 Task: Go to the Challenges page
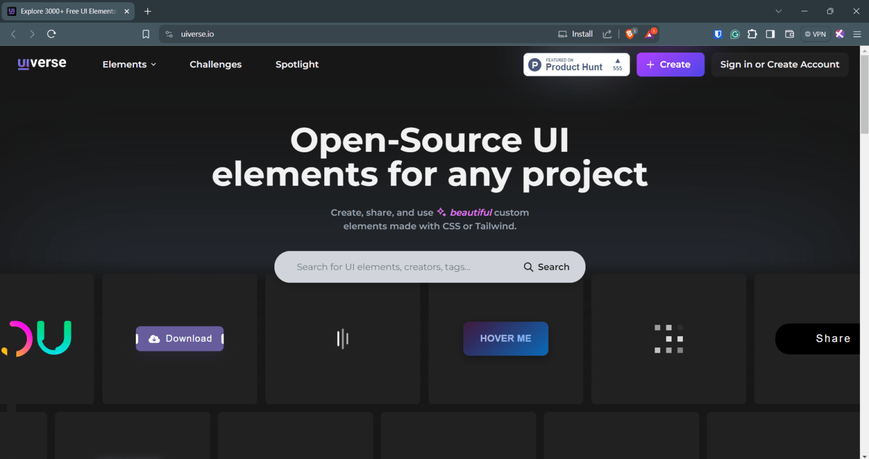(x=216, y=64)
